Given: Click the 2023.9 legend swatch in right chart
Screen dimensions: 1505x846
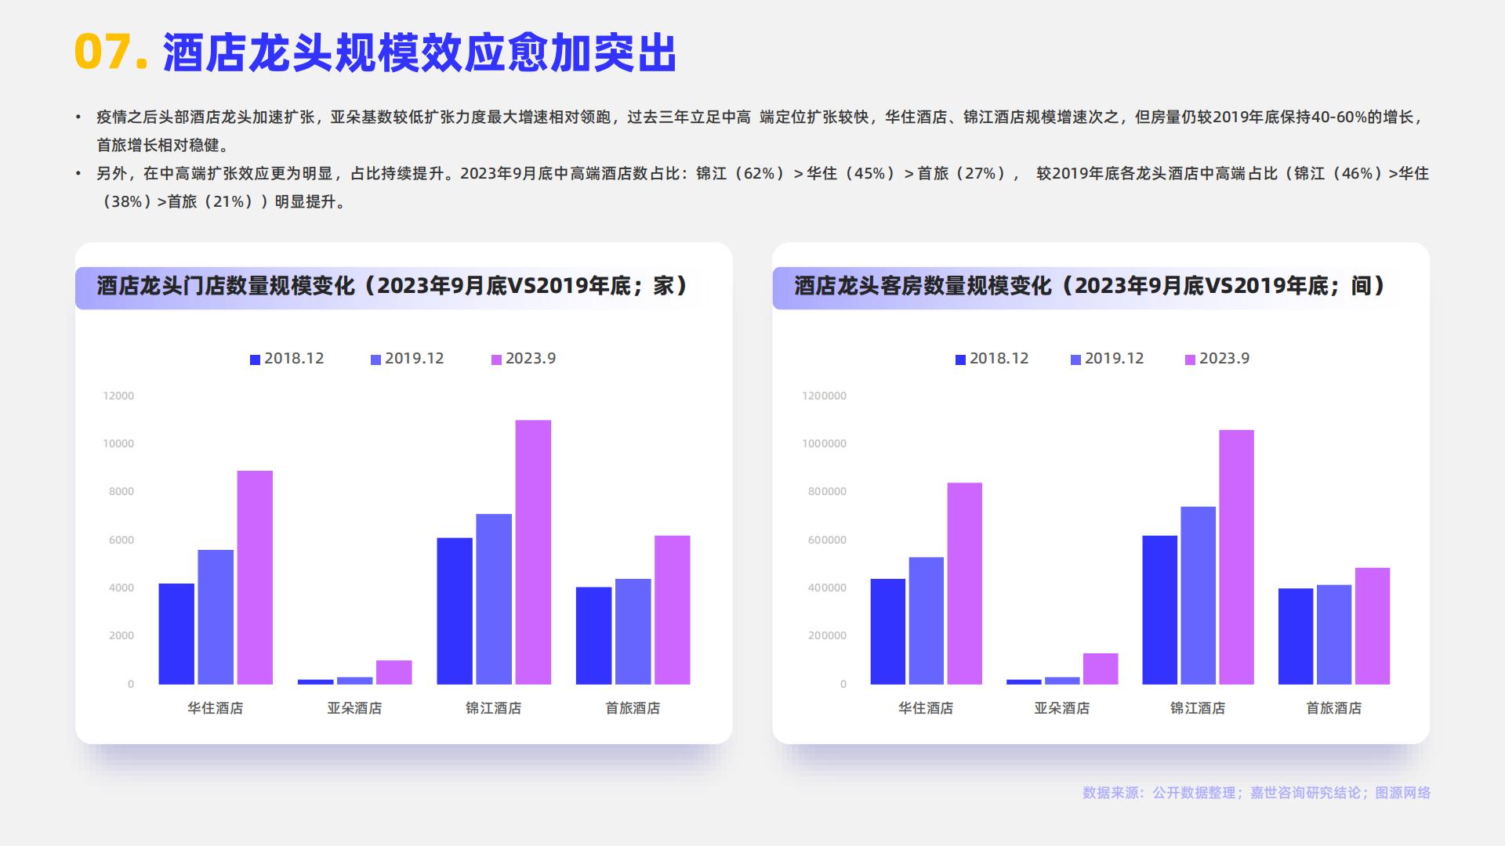Looking at the screenshot, I should point(1190,360).
